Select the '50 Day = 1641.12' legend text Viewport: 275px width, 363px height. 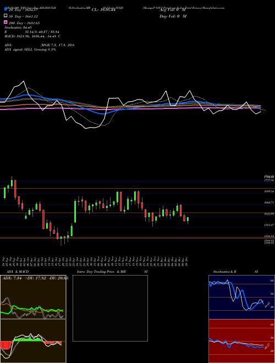click(24, 16)
